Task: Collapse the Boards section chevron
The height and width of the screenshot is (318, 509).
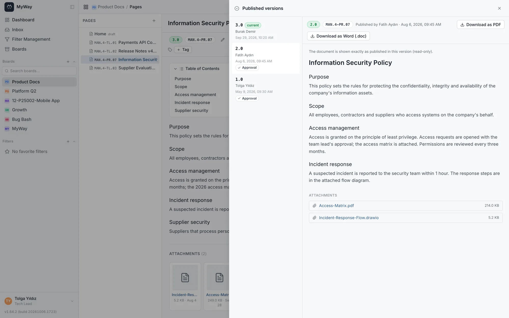Action: pos(74,62)
